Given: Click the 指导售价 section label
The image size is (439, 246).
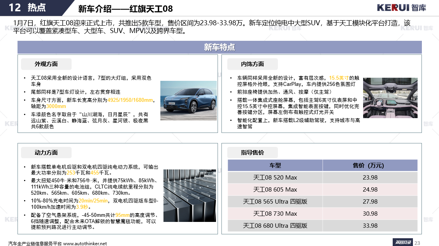Looking at the screenshot, I should [x=253, y=153].
